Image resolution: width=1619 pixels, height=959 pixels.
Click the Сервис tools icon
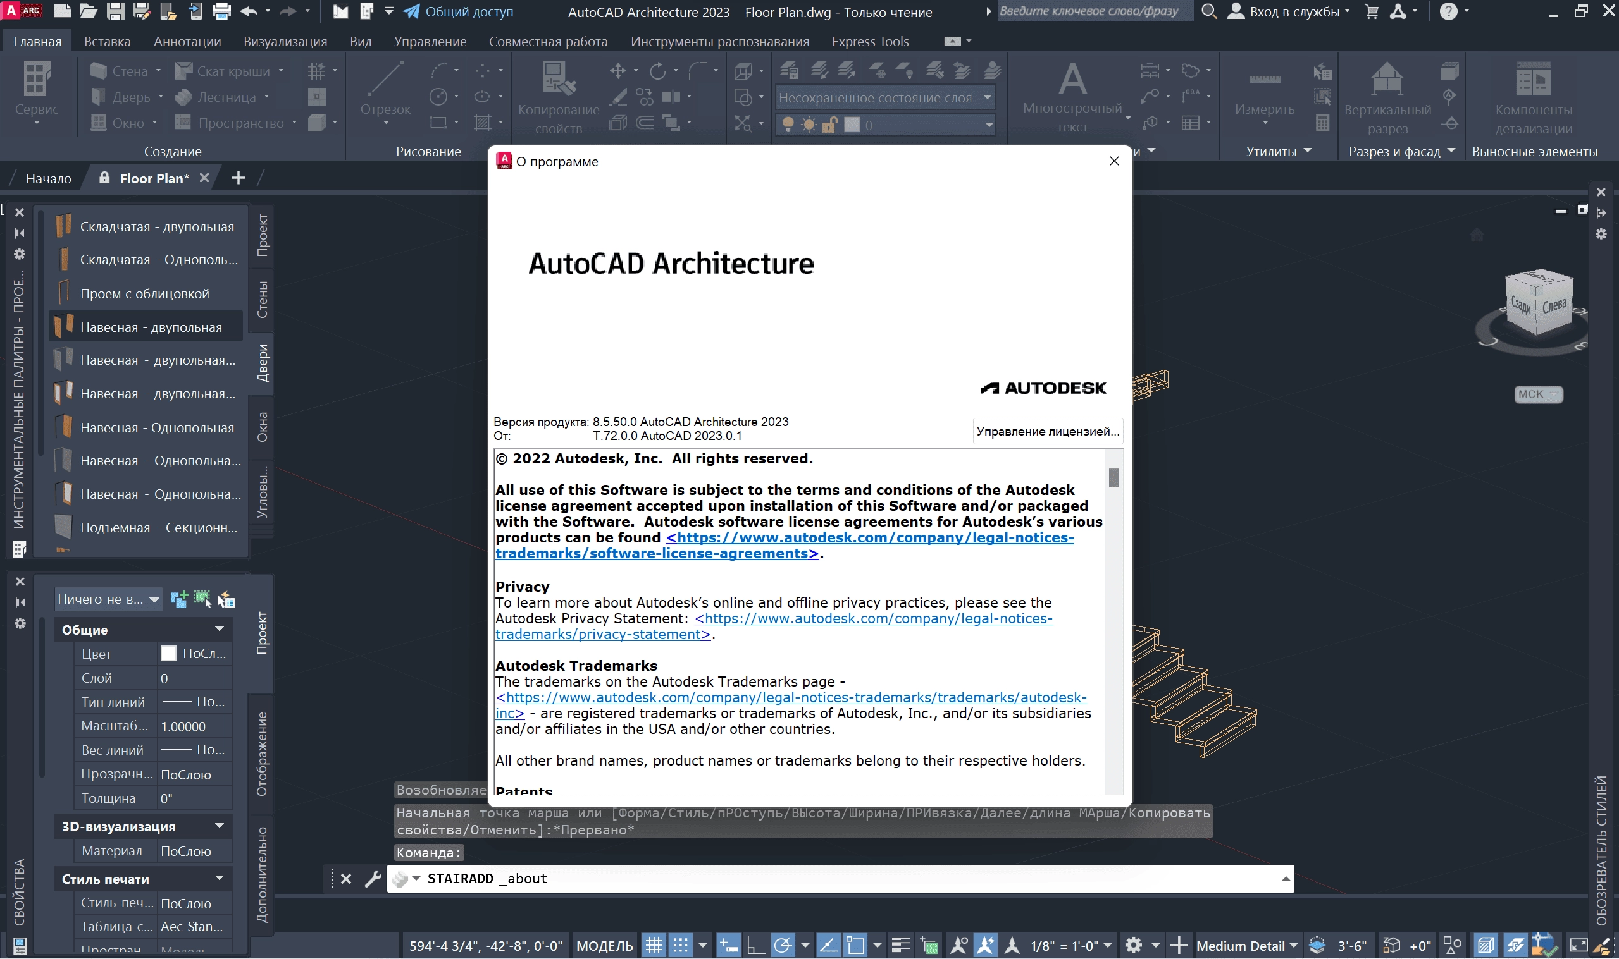(37, 80)
